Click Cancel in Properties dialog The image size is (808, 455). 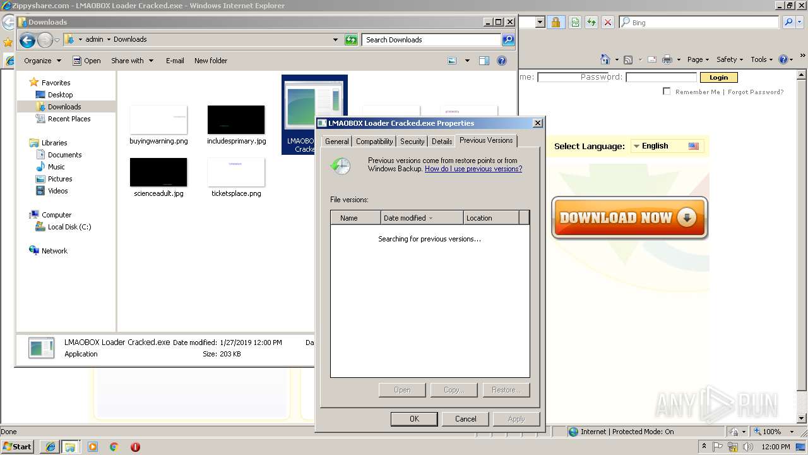pos(466,419)
